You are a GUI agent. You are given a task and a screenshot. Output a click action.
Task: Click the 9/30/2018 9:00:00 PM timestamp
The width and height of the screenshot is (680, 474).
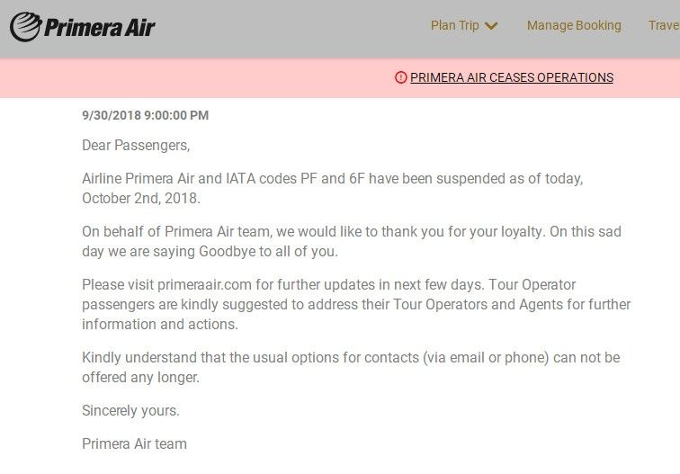[146, 115]
